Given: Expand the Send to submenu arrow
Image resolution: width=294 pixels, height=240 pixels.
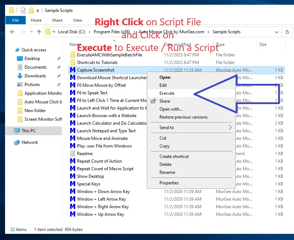Looking at the screenshot, I should pos(230,128).
